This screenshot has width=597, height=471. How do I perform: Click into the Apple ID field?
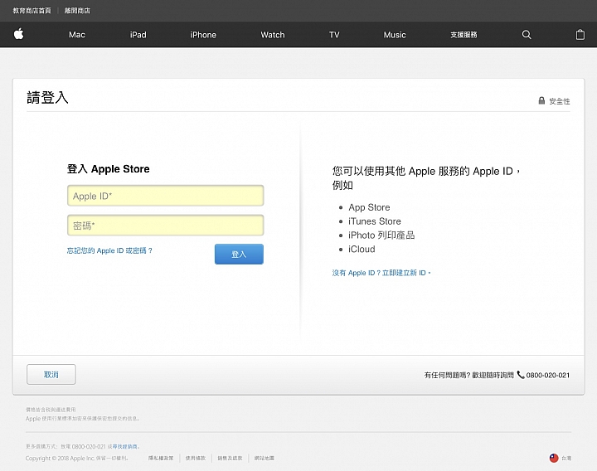click(x=165, y=196)
